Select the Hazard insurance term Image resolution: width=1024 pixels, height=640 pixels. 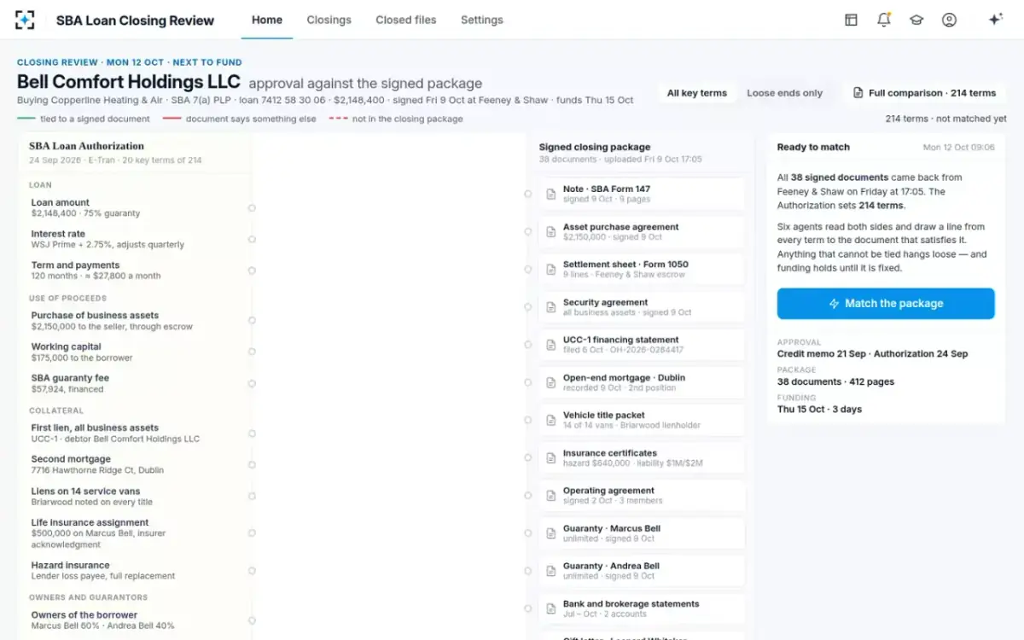pyautogui.click(x=137, y=570)
